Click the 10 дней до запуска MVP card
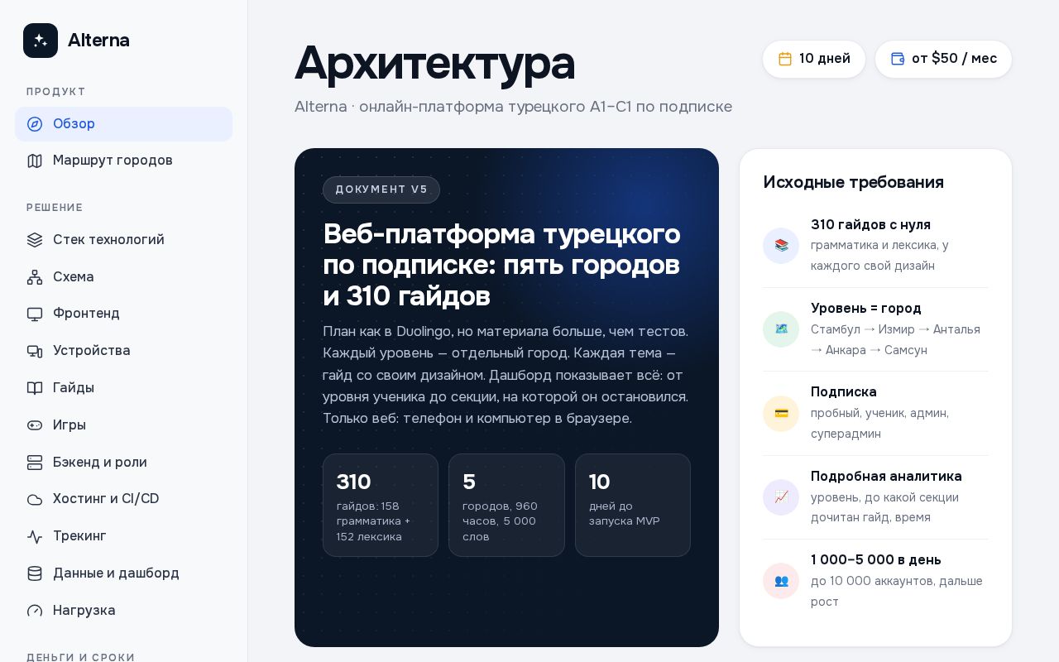This screenshot has width=1059, height=662. tap(633, 505)
